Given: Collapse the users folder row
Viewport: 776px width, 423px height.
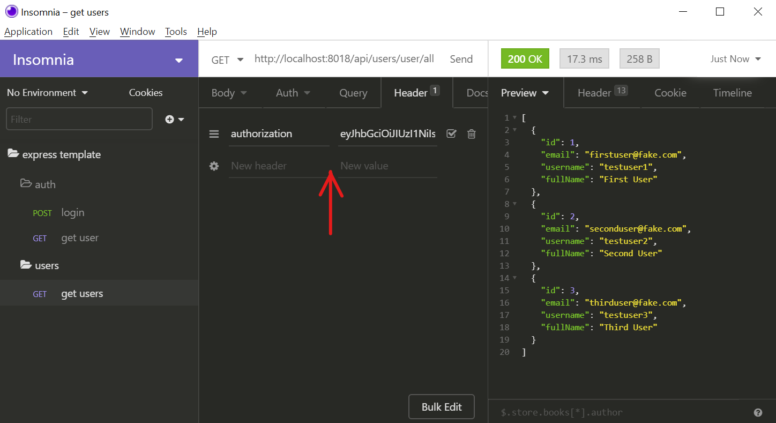Looking at the screenshot, I should [99, 265].
